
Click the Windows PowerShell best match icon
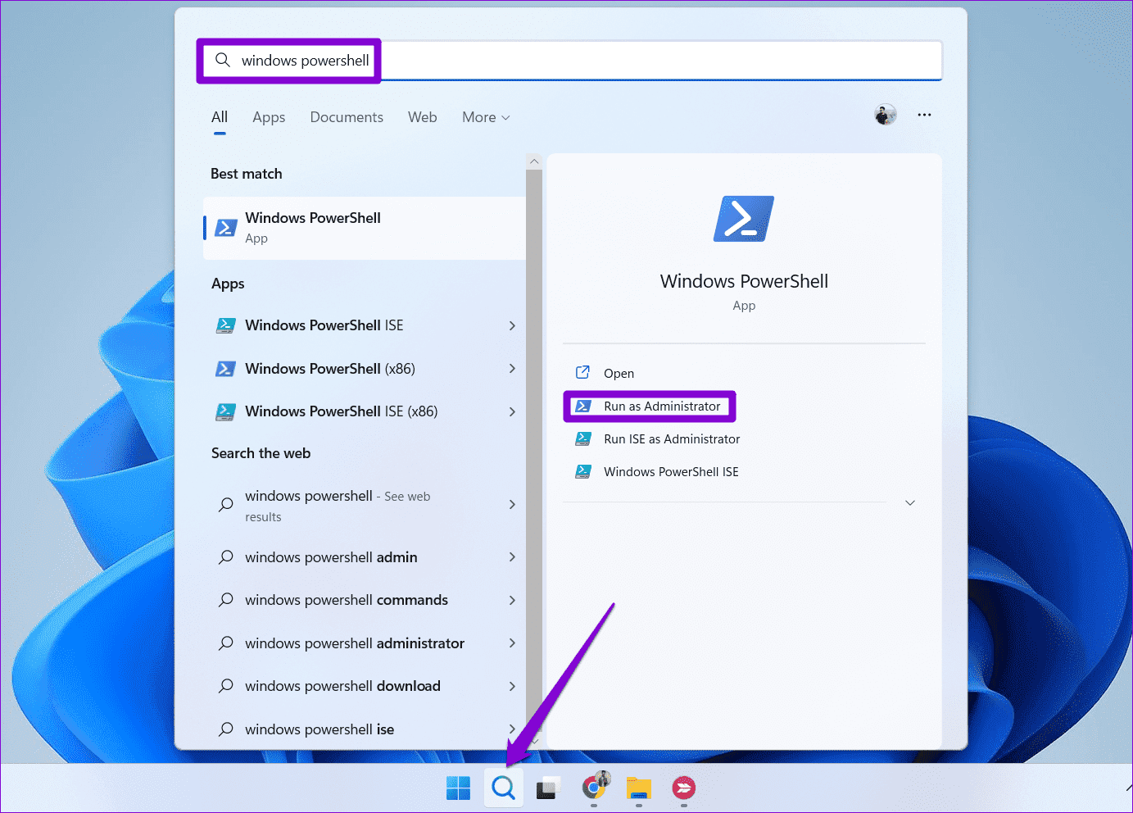225,228
